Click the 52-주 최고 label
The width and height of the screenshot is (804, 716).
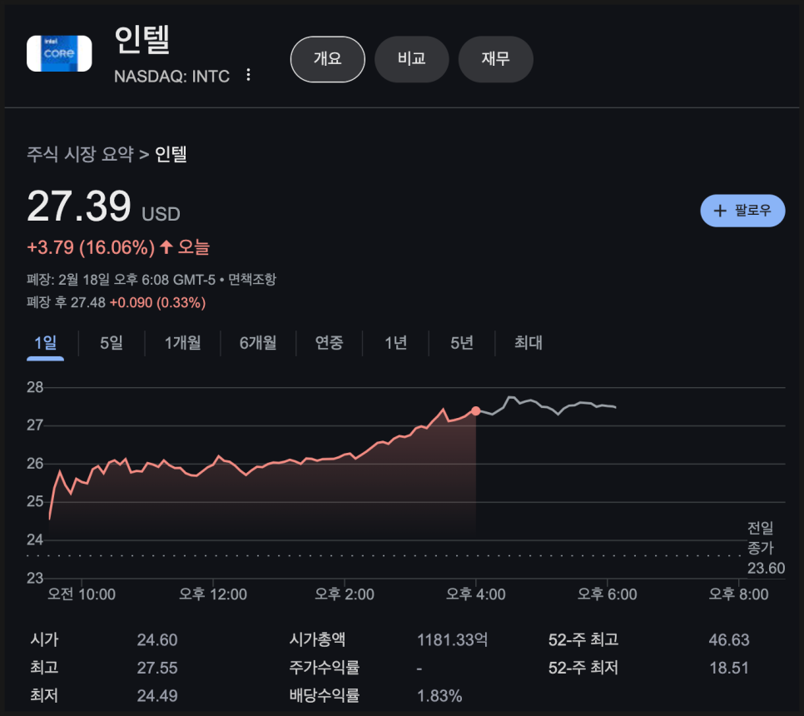[583, 640]
